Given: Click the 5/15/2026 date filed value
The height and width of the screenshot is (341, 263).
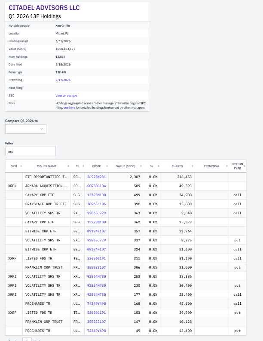Looking at the screenshot, I should click(63, 65).
